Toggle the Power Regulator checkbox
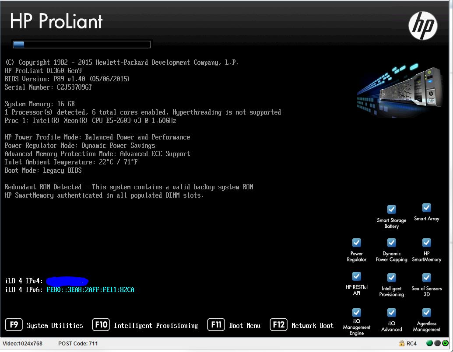Image resolution: width=453 pixels, height=352 pixels. [x=356, y=243]
